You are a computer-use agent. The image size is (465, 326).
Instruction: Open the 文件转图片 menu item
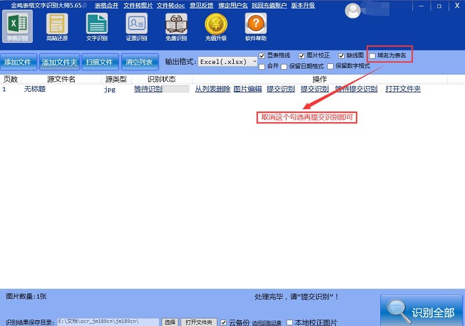coord(138,6)
